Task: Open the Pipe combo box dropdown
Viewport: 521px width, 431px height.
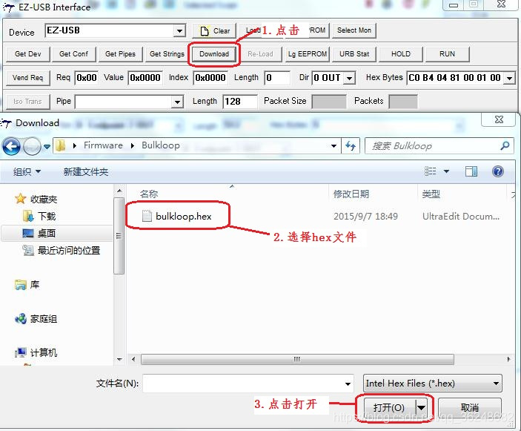Action: click(177, 102)
